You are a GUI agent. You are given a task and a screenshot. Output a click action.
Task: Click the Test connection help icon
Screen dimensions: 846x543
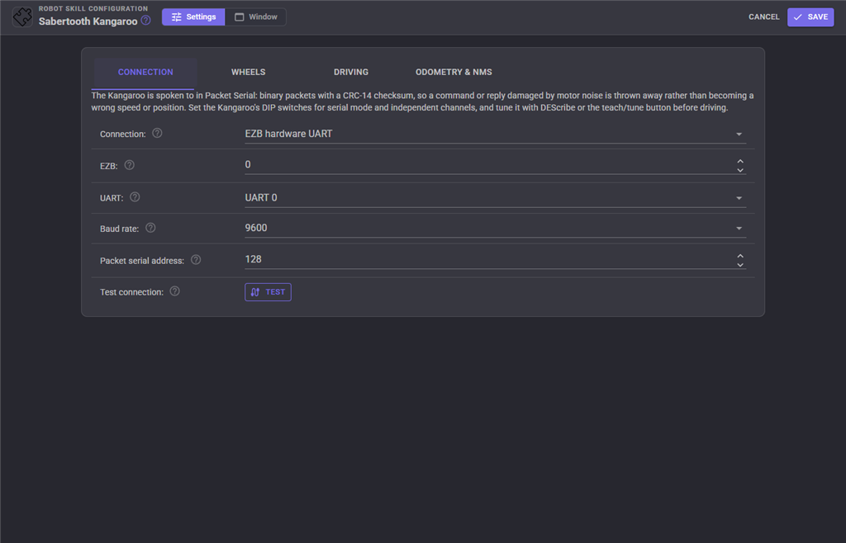[x=175, y=290]
